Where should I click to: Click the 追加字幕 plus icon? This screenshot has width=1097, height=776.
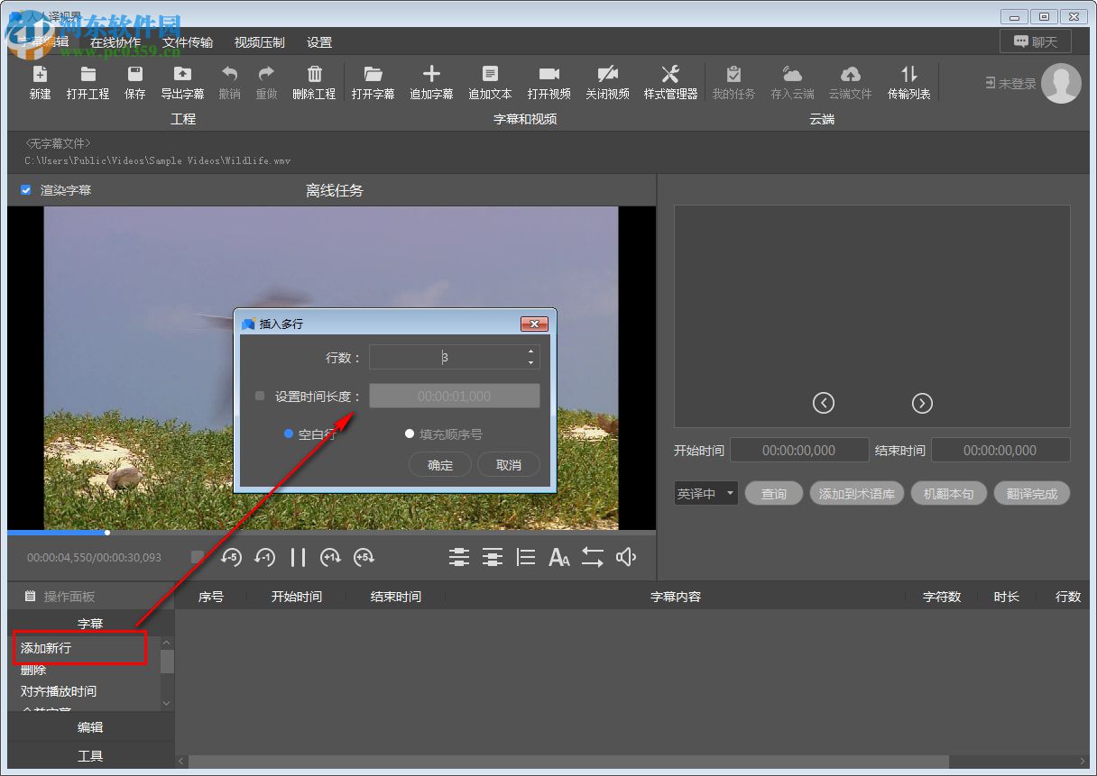point(431,75)
